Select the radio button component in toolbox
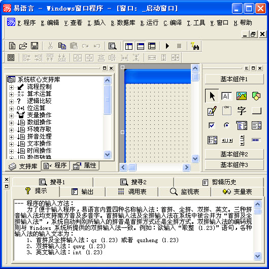 tap(227, 125)
